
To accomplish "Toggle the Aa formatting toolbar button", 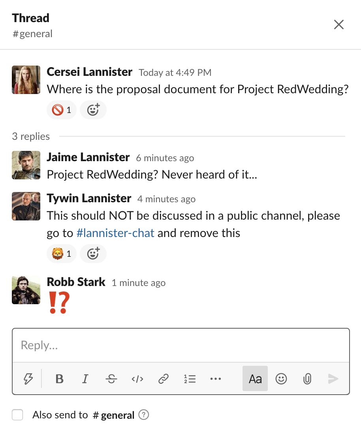I will pos(255,379).
